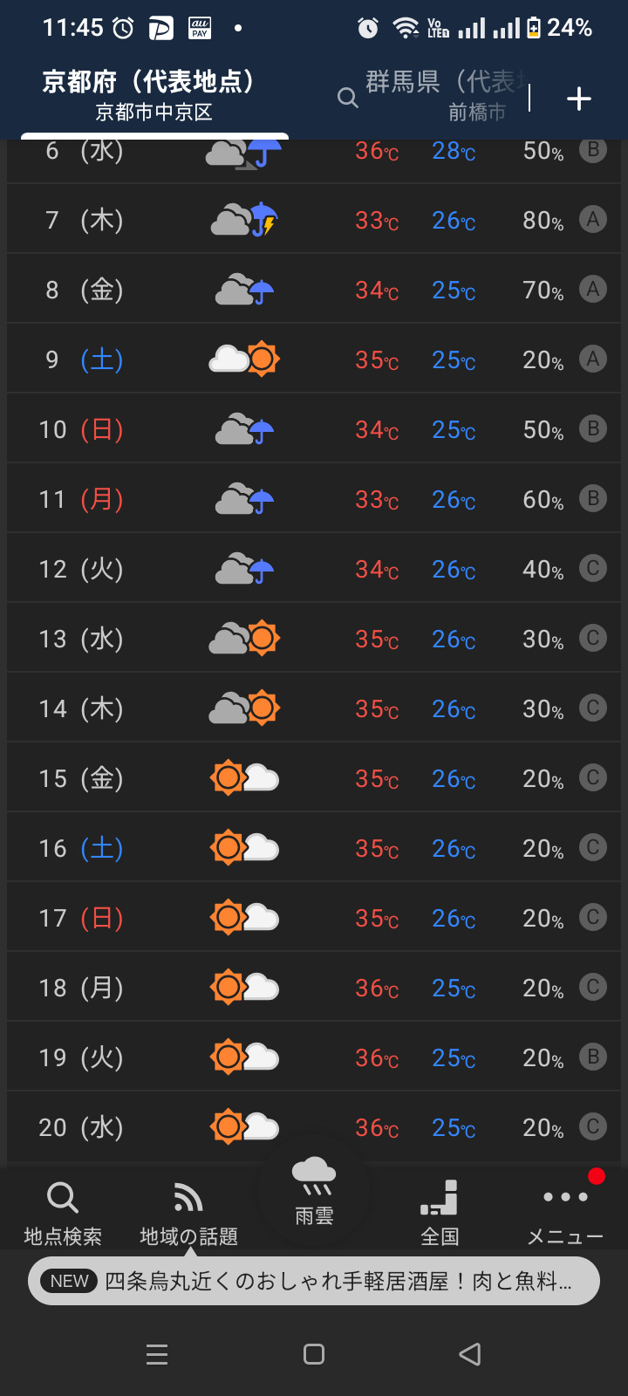628x1396 pixels.
Task: Open the 雨雲 rain cloud radar
Action: [x=314, y=1193]
